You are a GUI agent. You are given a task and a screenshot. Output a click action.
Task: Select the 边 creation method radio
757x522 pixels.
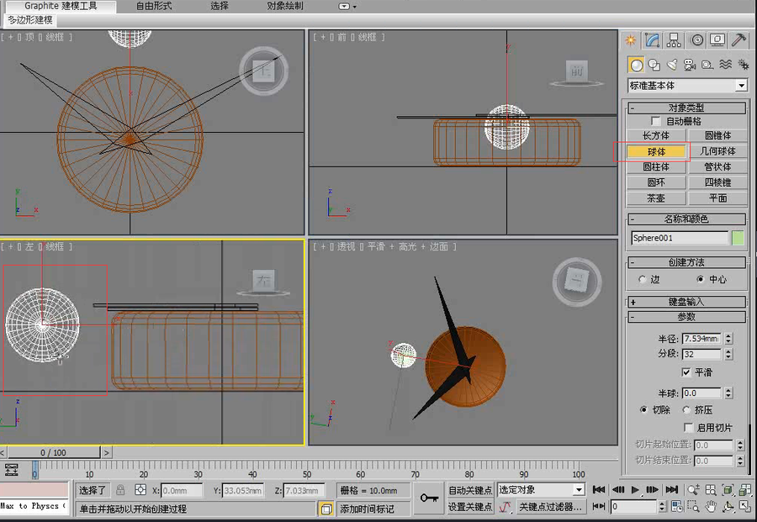[642, 279]
